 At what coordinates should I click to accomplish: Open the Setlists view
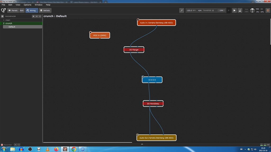coord(45,11)
